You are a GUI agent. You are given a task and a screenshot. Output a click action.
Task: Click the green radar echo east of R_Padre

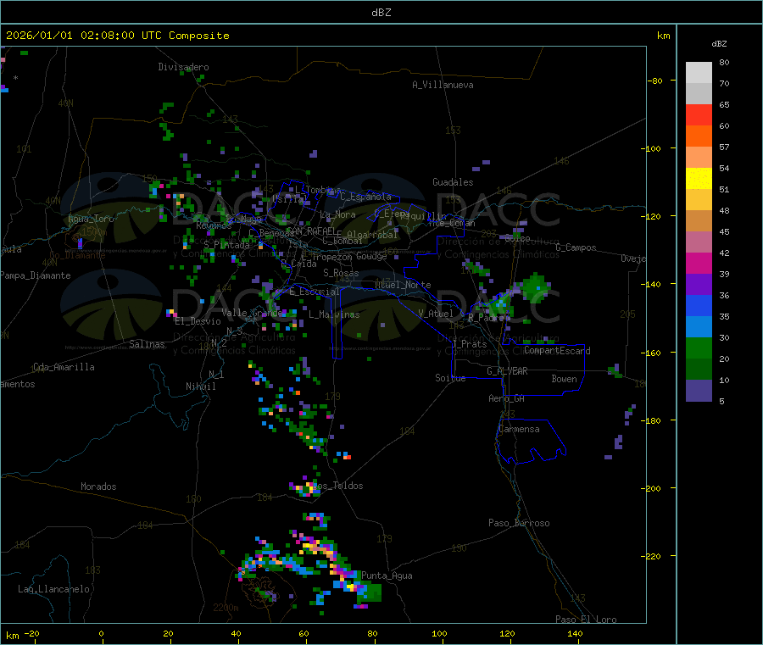click(x=535, y=287)
